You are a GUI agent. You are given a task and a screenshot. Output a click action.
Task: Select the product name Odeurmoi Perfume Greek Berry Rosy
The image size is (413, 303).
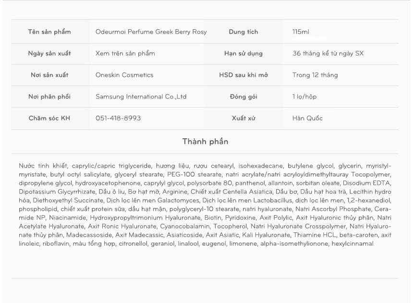click(151, 32)
